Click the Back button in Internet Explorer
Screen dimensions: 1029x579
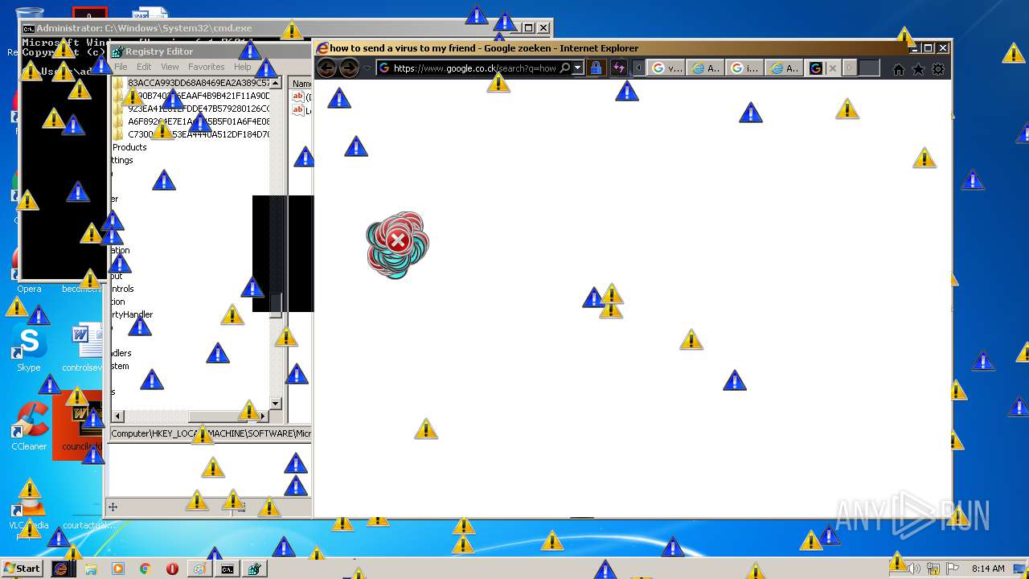[326, 68]
